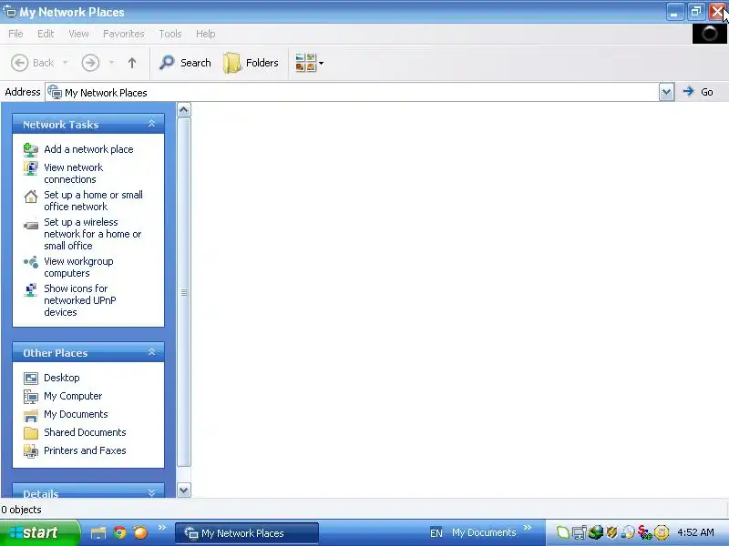The height and width of the screenshot is (546, 729).
Task: Open the File menu
Action: 15,34
